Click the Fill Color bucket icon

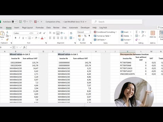(36, 38)
